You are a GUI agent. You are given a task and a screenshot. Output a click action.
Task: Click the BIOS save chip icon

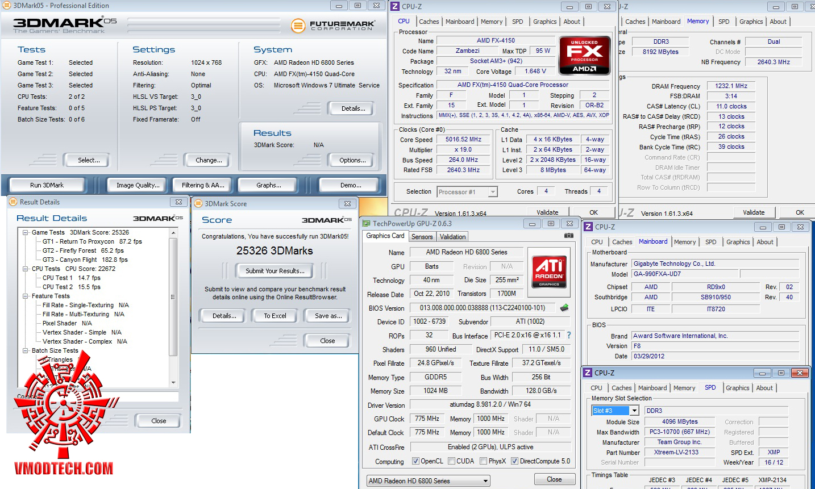click(x=564, y=308)
